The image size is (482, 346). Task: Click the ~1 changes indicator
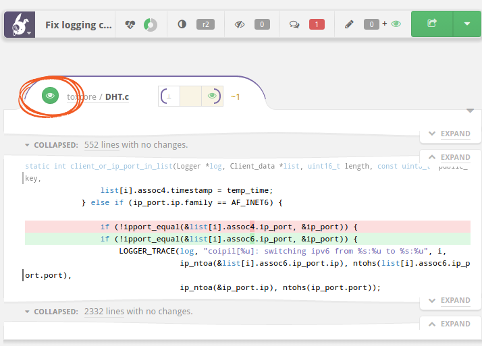235,96
